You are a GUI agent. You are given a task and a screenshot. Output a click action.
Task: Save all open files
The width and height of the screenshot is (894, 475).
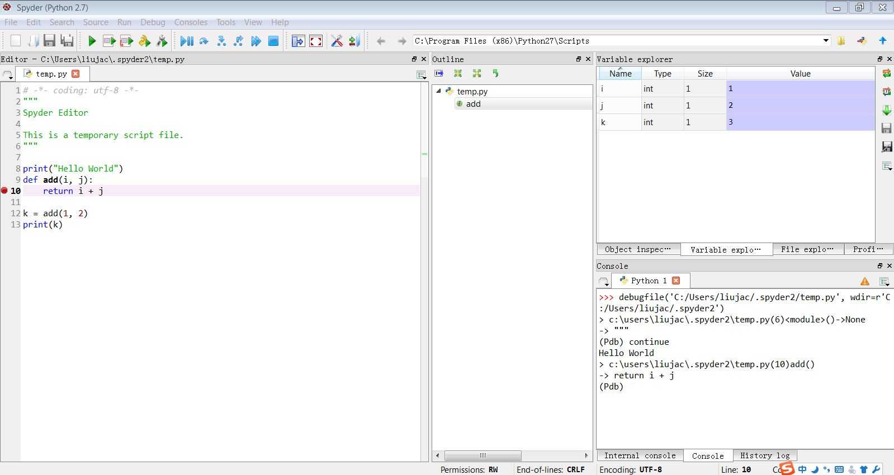(67, 41)
